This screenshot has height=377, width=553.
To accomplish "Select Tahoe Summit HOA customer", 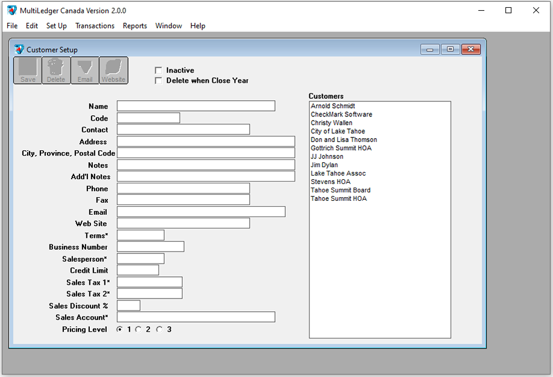I will (338, 199).
